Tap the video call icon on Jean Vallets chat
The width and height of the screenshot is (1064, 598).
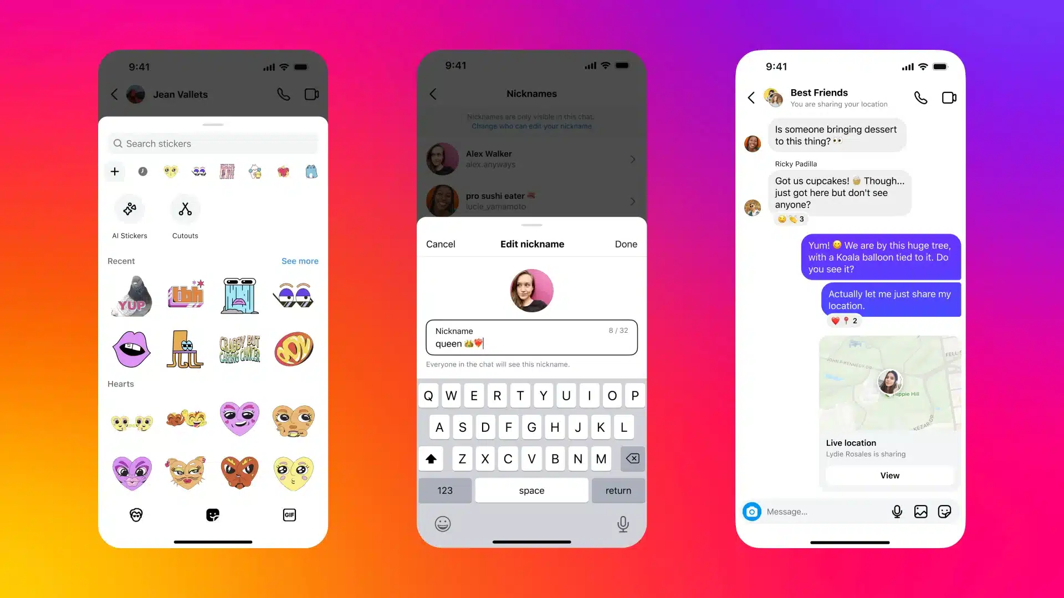point(311,94)
